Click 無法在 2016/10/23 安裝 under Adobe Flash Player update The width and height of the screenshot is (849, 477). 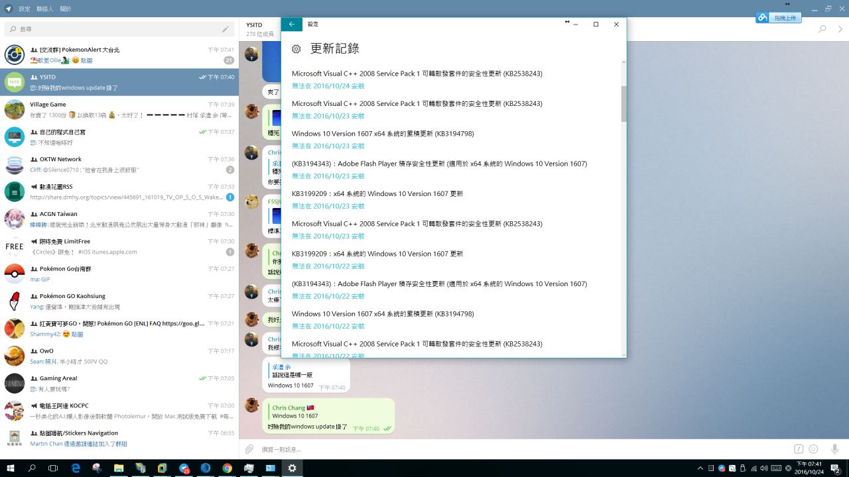tap(328, 176)
